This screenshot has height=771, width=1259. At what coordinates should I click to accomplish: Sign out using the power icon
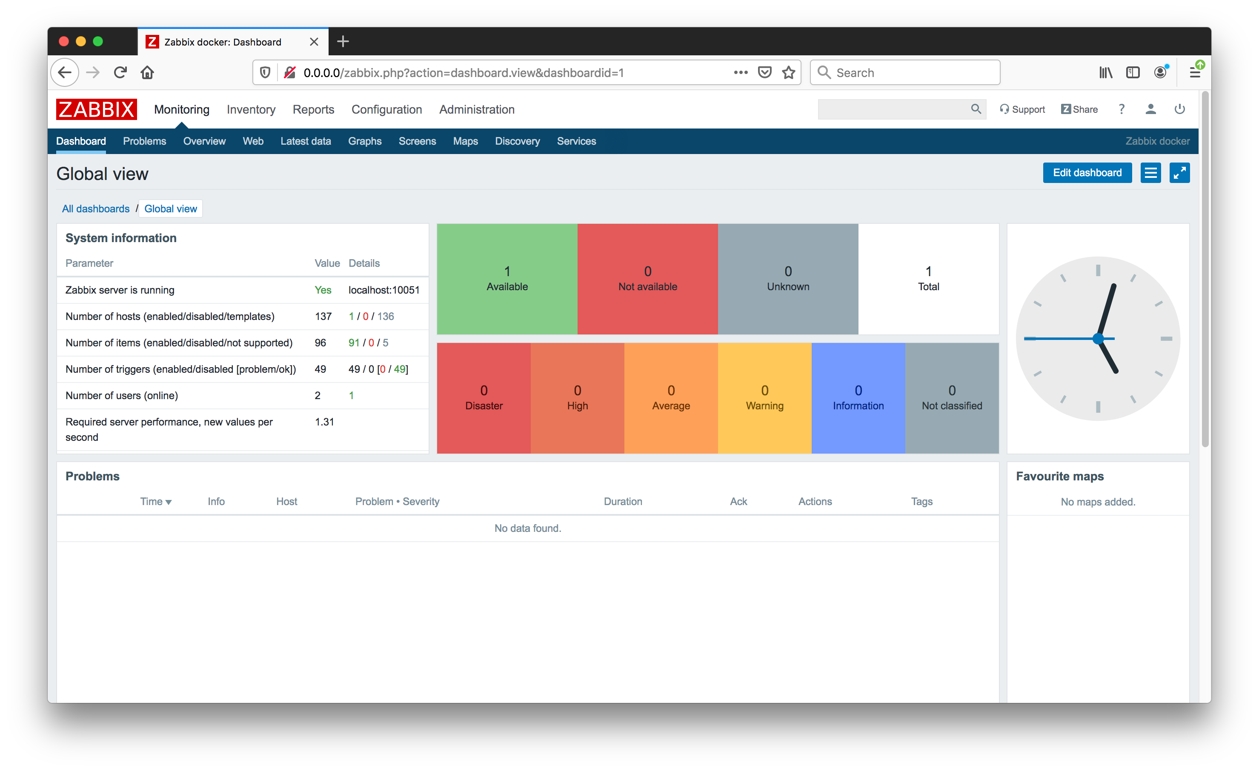click(x=1180, y=109)
